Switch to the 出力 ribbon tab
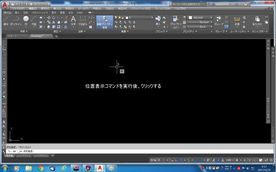This screenshot has width=276, height=172. pos(71,13)
